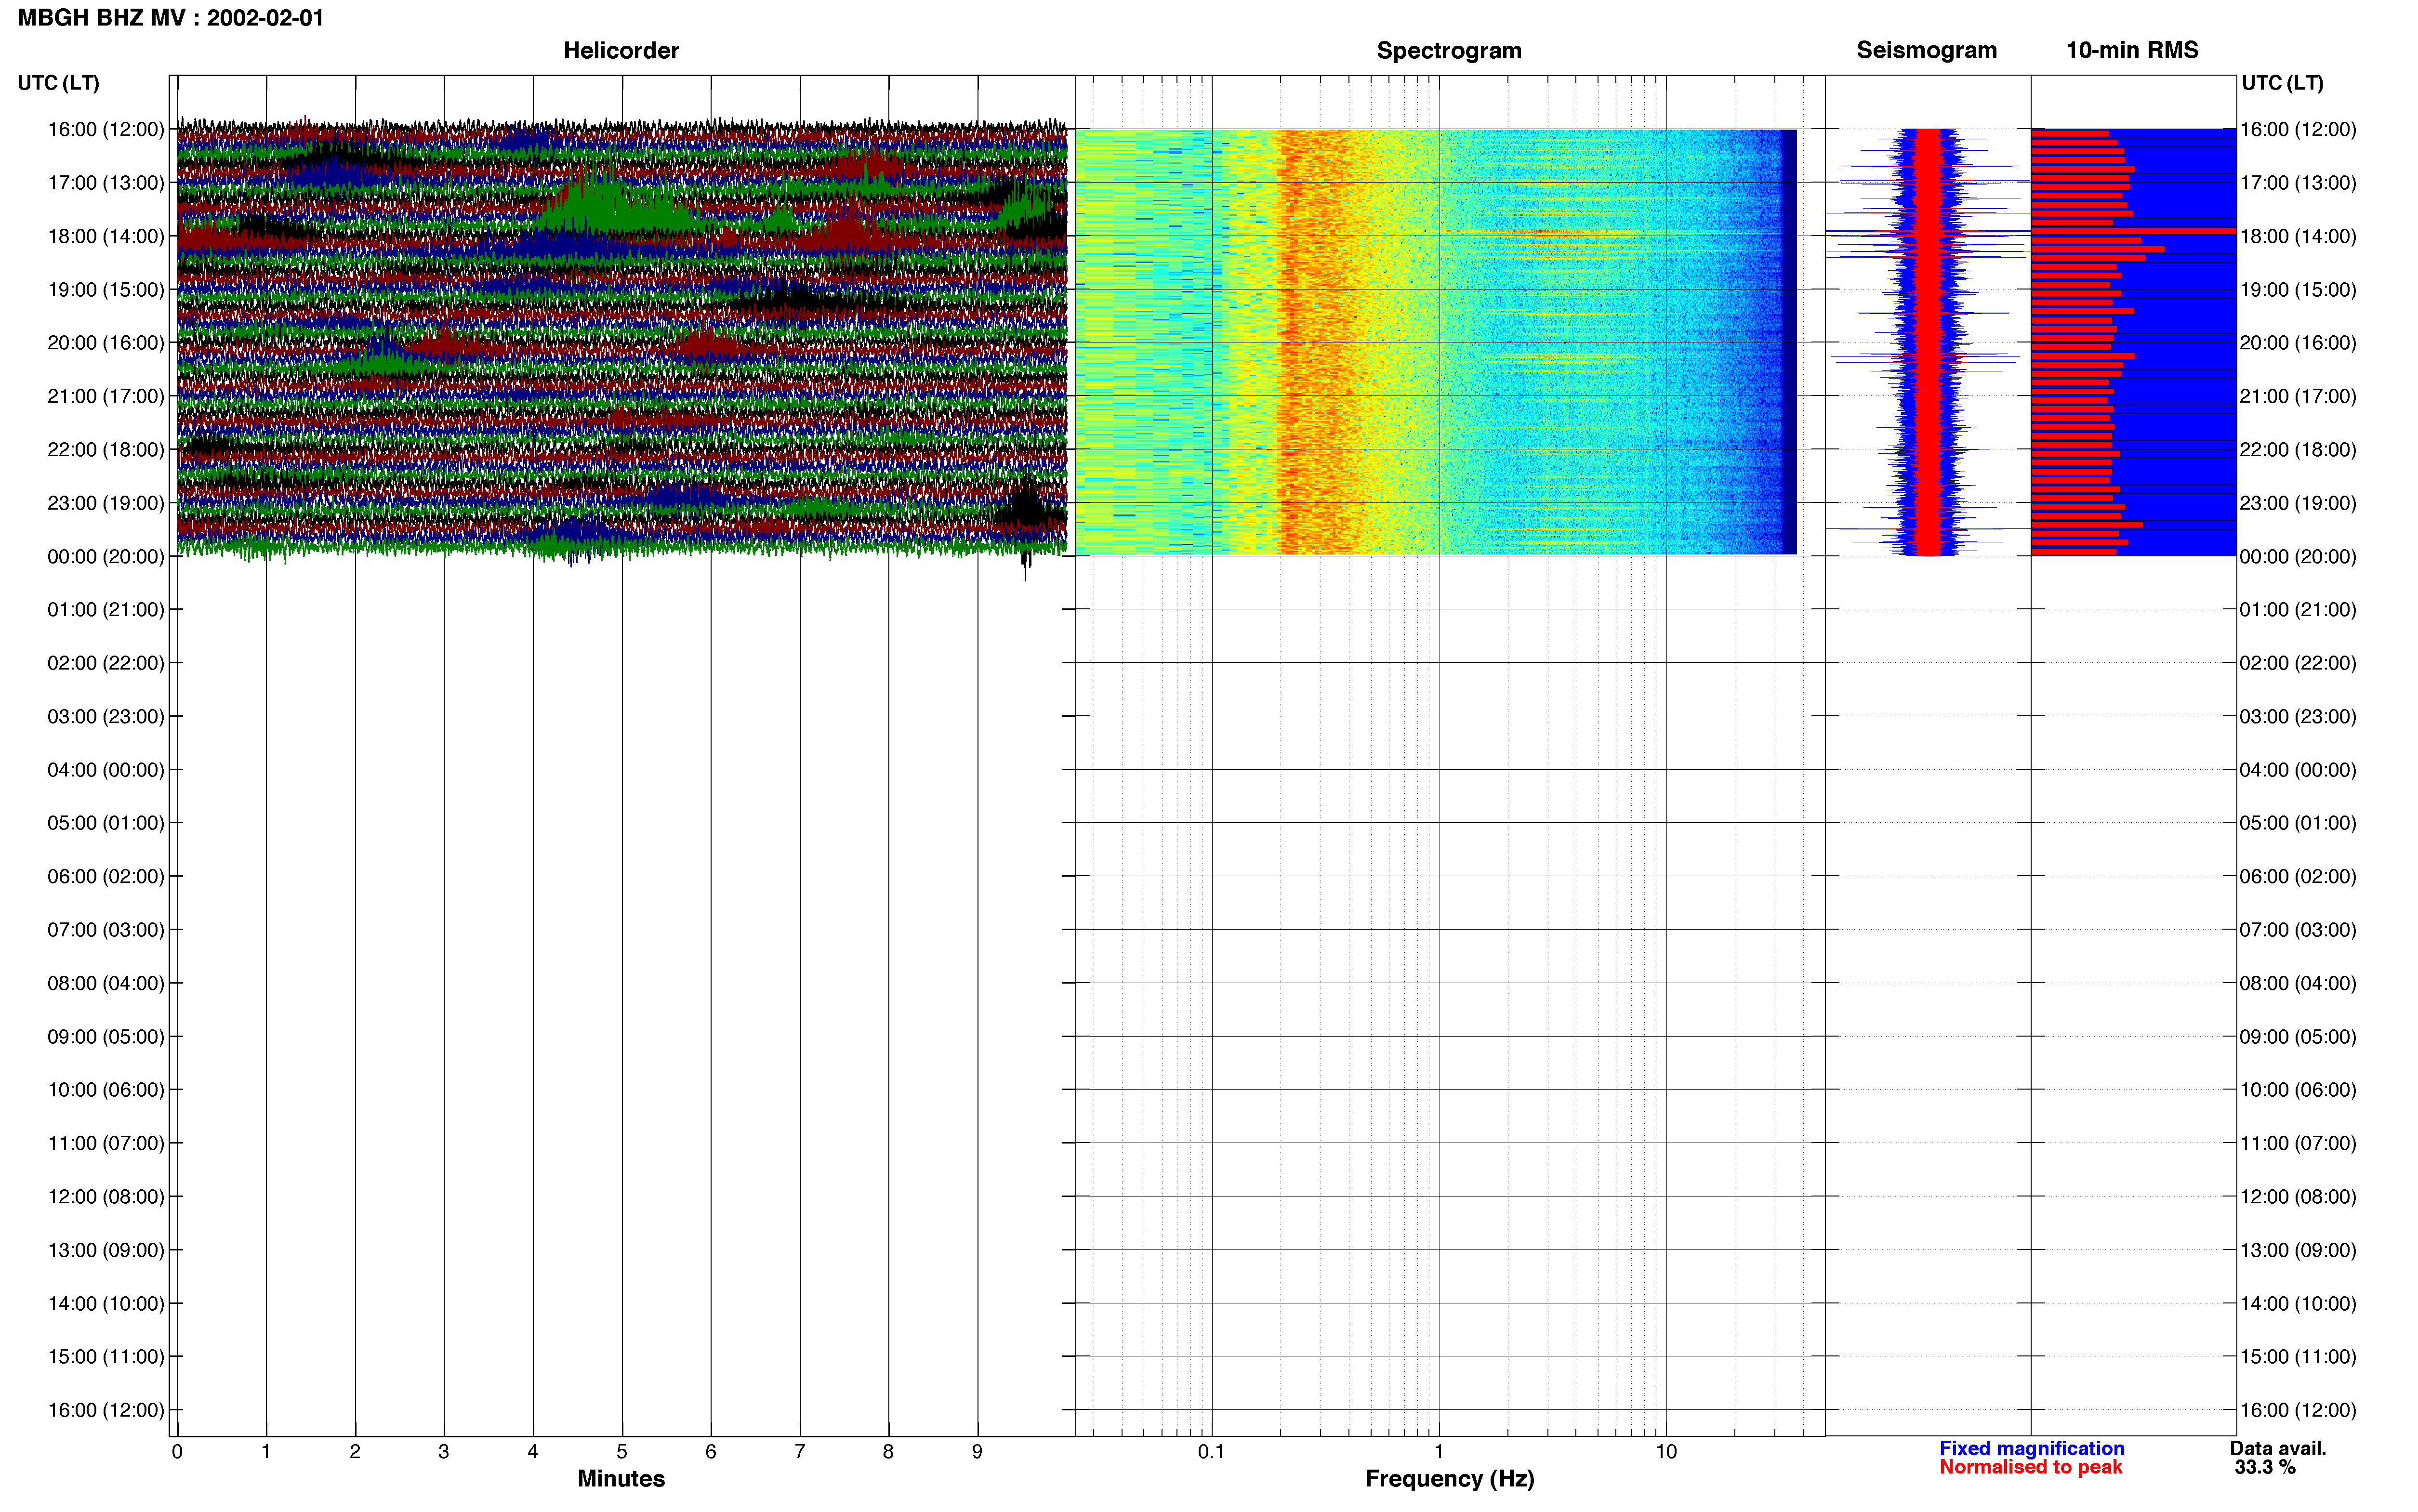Click the '9' tick on the Minutes axis
This screenshot has height=1512, width=2418.
tap(977, 1452)
